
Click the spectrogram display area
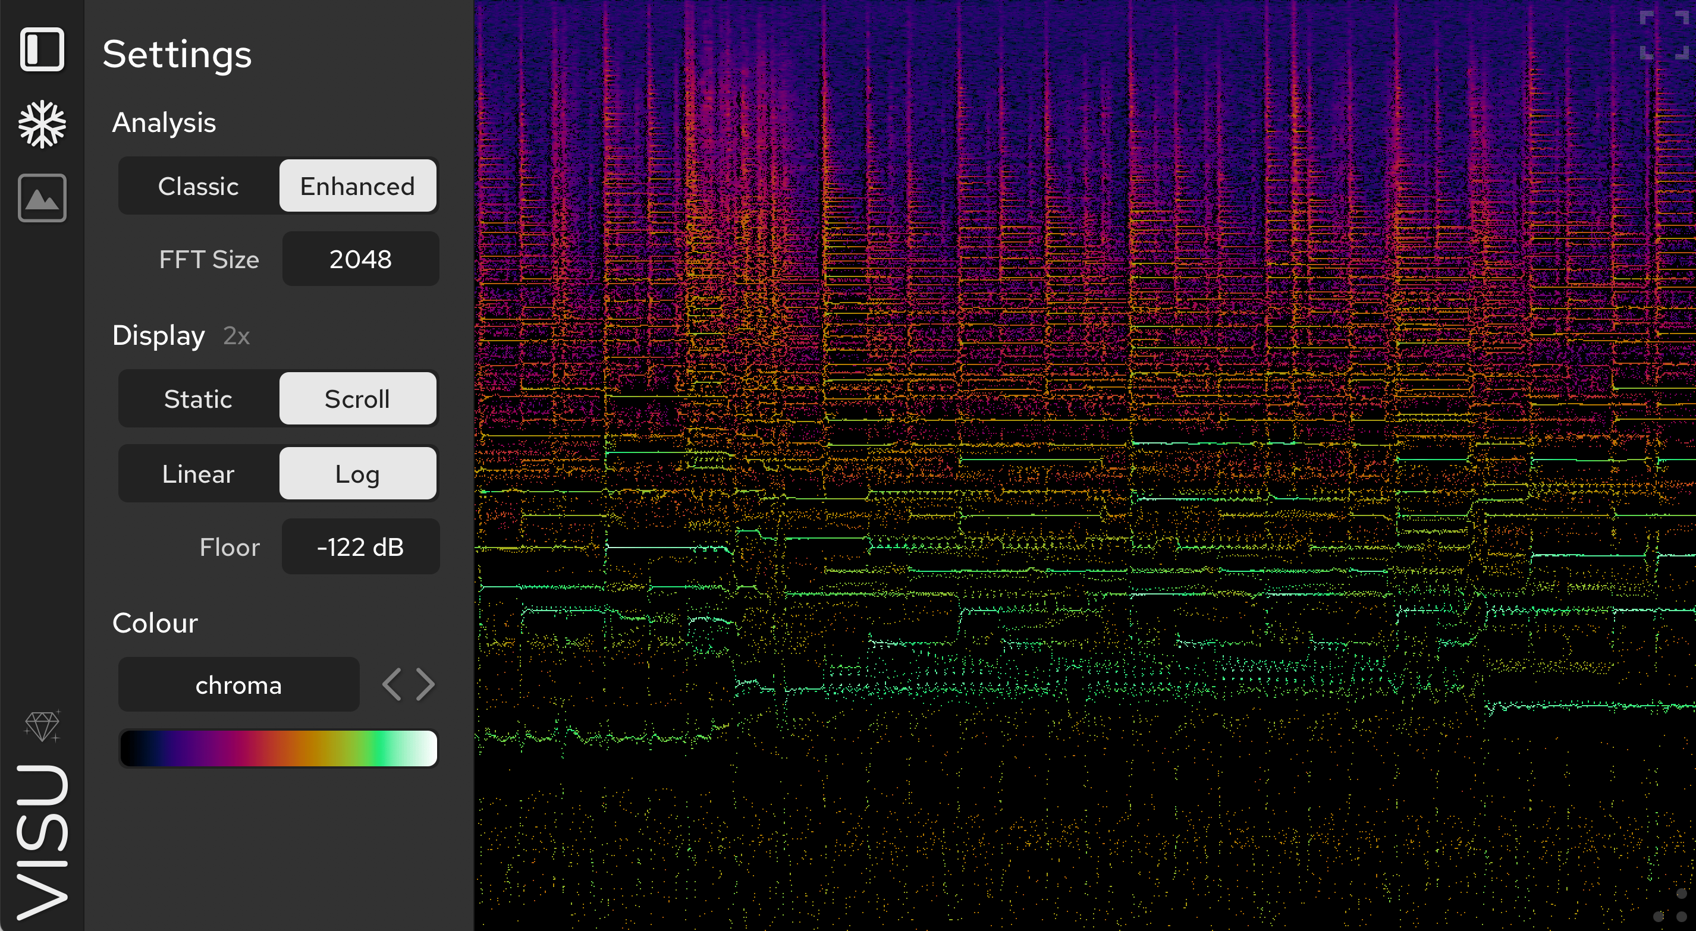[1085, 465]
